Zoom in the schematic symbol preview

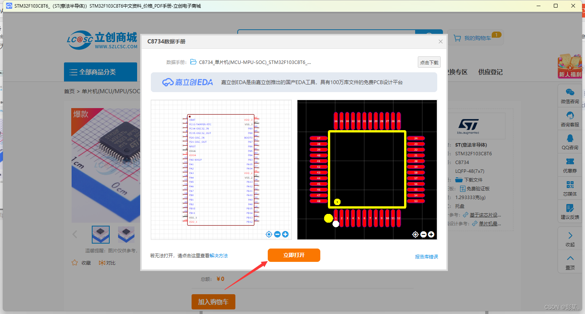point(285,234)
